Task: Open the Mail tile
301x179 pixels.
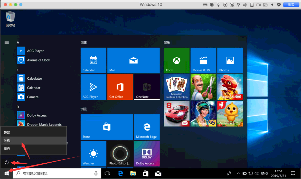Action: (133, 60)
